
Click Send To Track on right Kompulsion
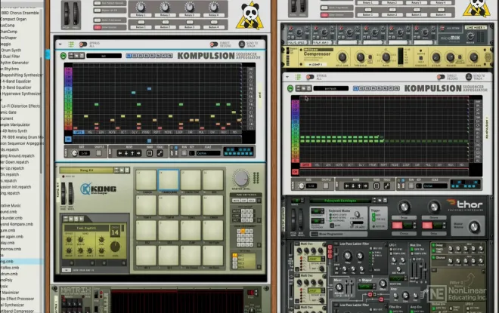[x=469, y=77]
